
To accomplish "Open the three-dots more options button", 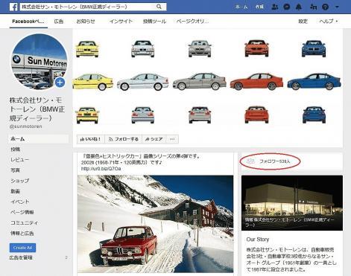I will (172, 139).
